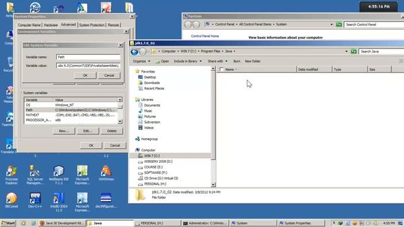
Task: Launch SQL Server Management Studio shortcut
Action: pos(35,175)
